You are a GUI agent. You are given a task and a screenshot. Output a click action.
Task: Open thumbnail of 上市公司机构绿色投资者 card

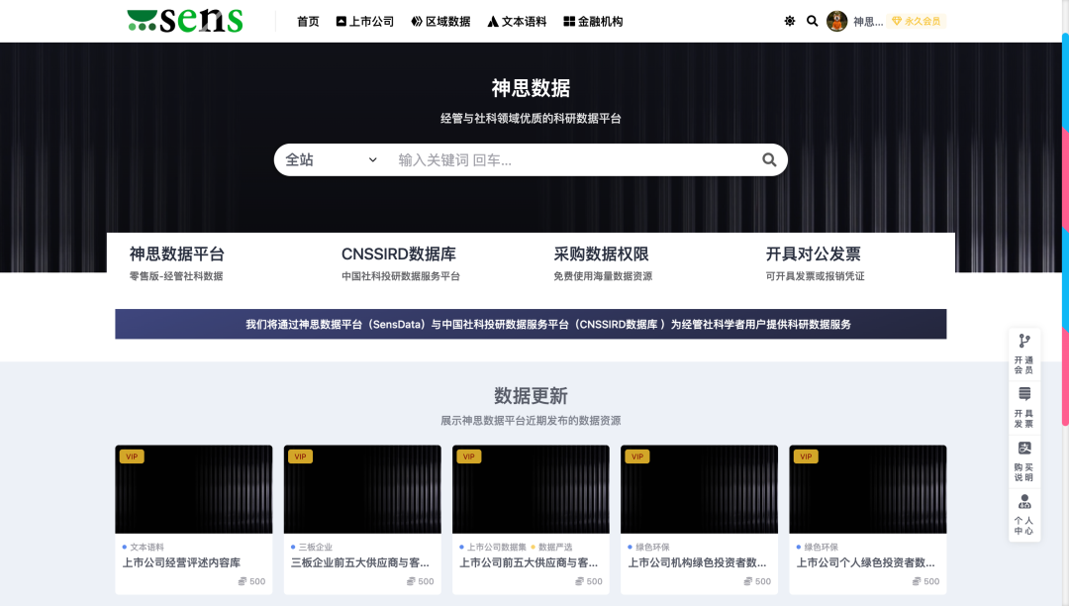(x=699, y=489)
